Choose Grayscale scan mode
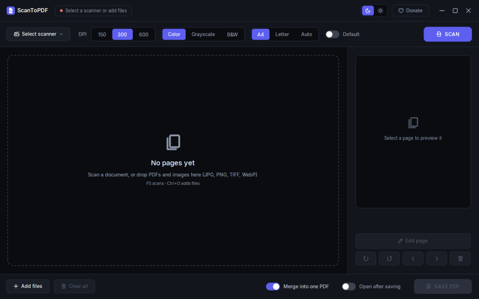The width and height of the screenshot is (479, 299). (203, 34)
